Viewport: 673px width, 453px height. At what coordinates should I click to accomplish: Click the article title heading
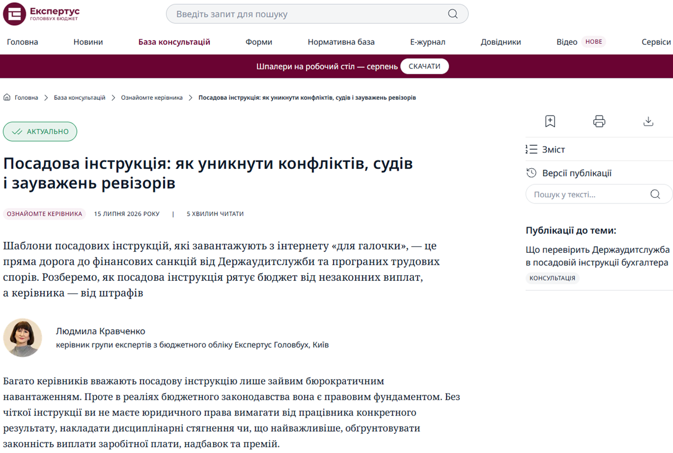[208, 173]
